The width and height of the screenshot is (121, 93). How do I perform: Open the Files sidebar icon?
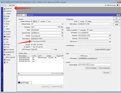click(5, 39)
